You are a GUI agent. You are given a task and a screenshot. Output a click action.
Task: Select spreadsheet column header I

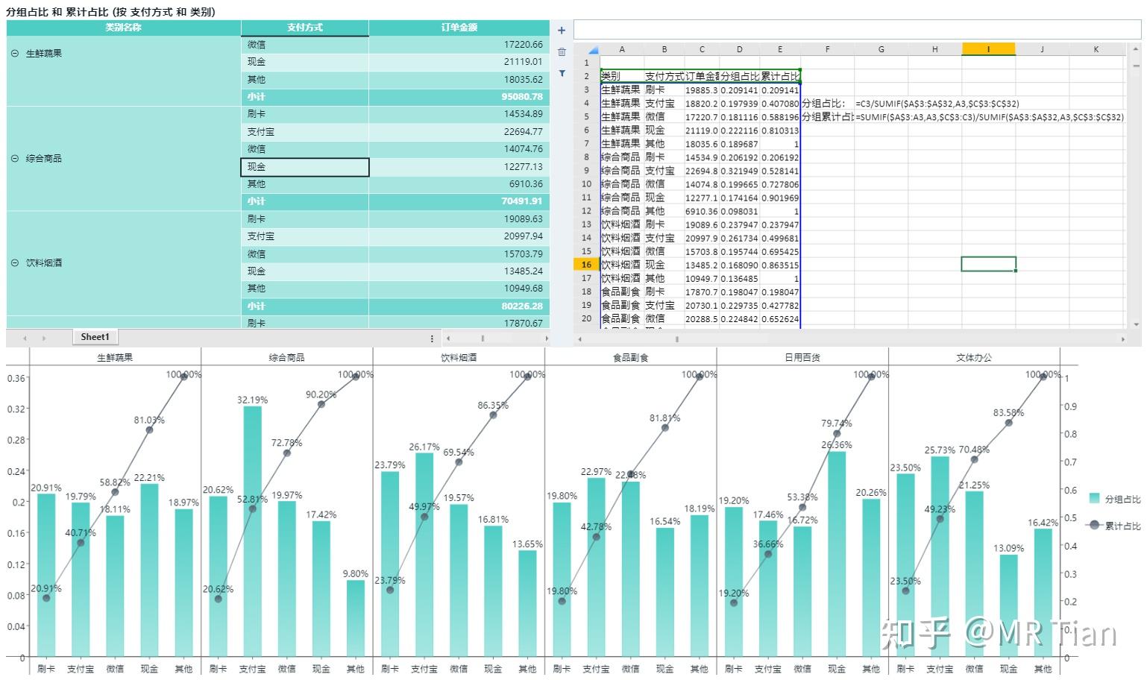(x=988, y=49)
